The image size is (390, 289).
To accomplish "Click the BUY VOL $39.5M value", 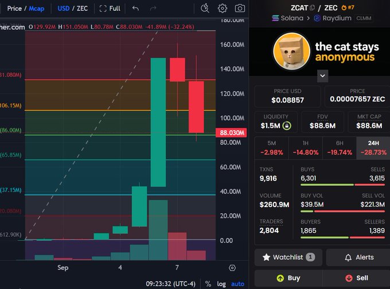I will pyautogui.click(x=312, y=205).
